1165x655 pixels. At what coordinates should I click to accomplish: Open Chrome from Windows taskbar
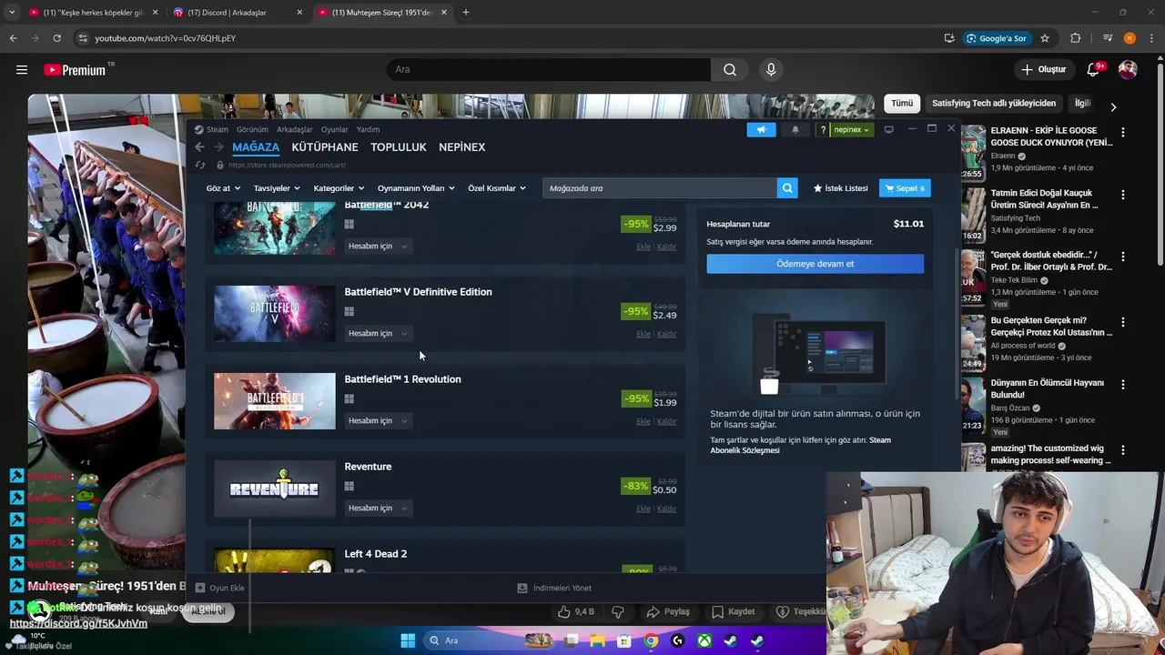click(651, 640)
